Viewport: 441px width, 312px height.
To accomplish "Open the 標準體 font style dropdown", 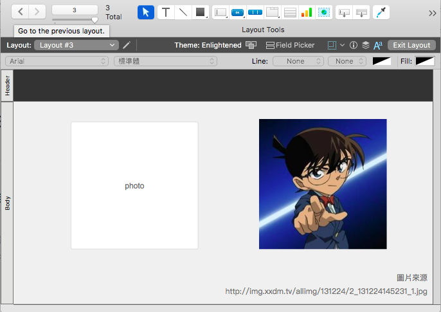I will (165, 61).
